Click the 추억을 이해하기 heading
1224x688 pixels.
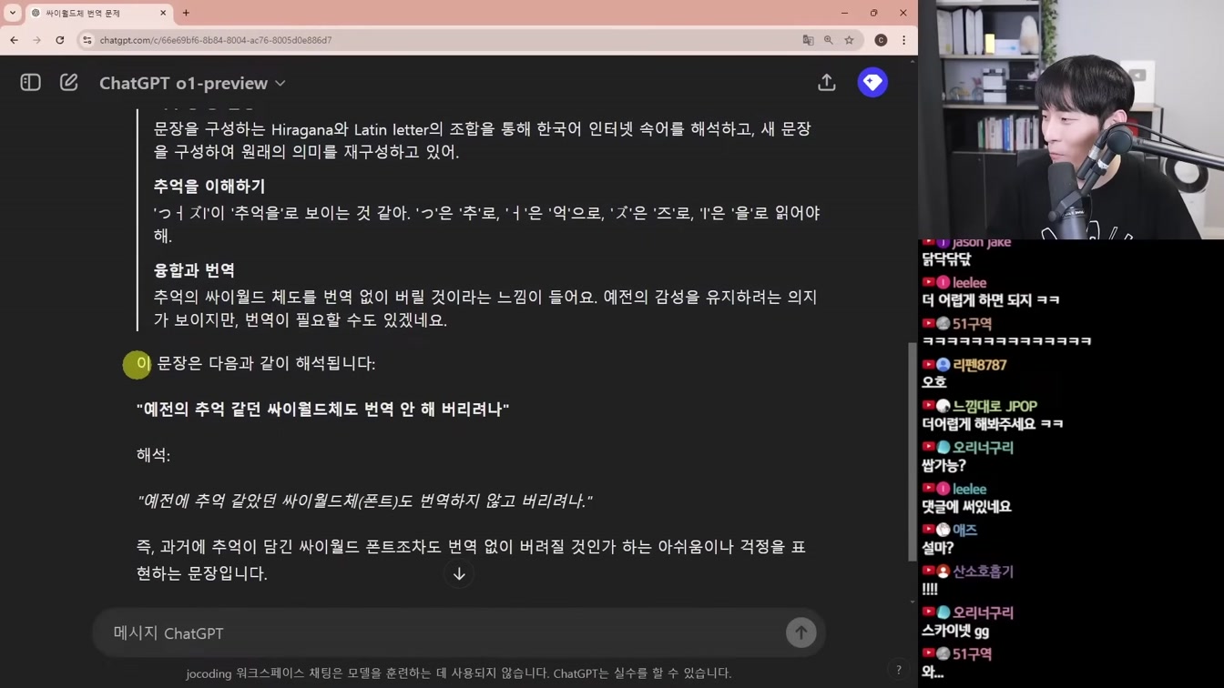[209, 186]
